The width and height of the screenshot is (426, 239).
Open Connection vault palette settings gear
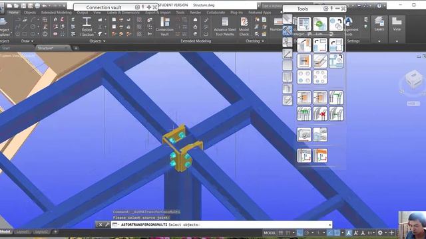click(x=137, y=7)
